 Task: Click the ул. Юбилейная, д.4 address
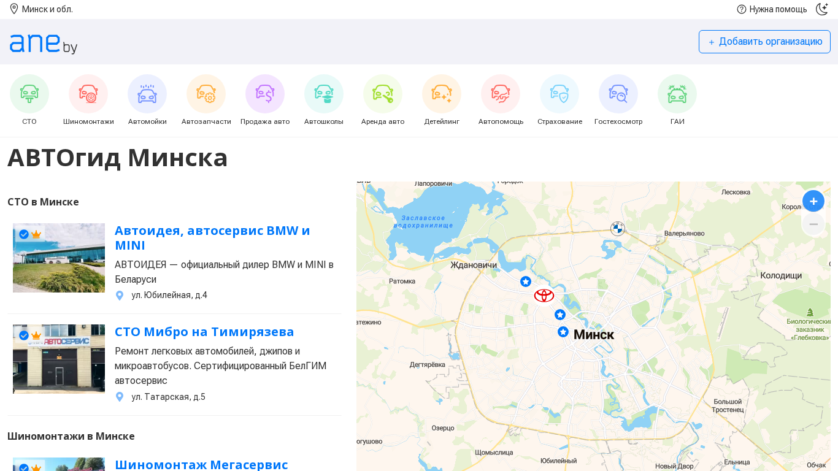pos(169,295)
